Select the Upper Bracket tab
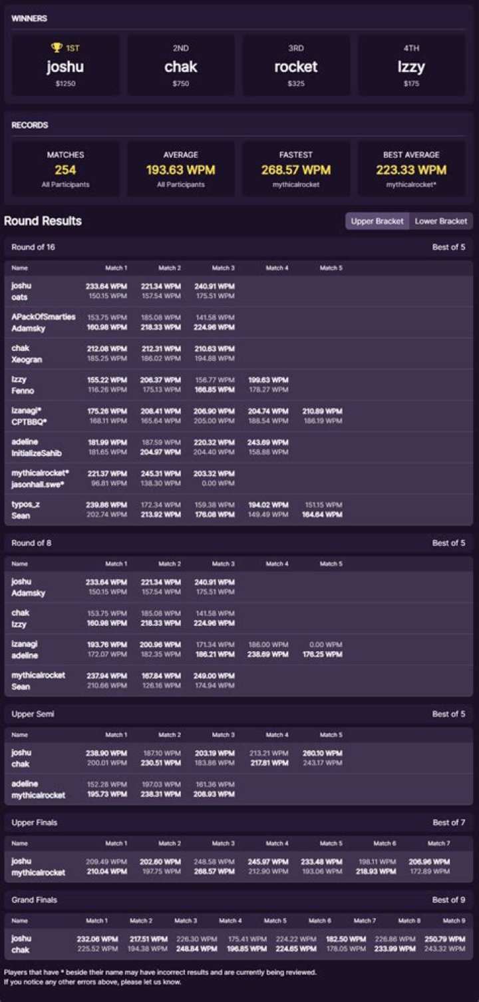Screen dimensions: 479x1002 (377, 221)
